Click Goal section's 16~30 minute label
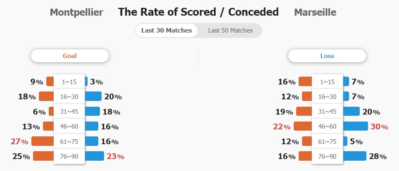The height and width of the screenshot is (171, 399). 69,97
